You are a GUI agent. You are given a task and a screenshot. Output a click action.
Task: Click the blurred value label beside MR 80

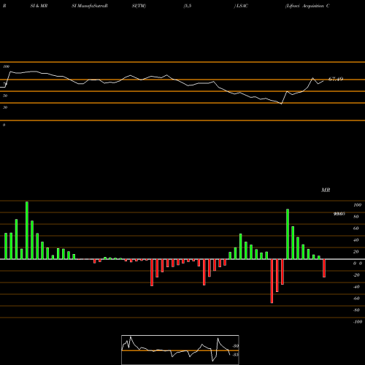(339, 214)
